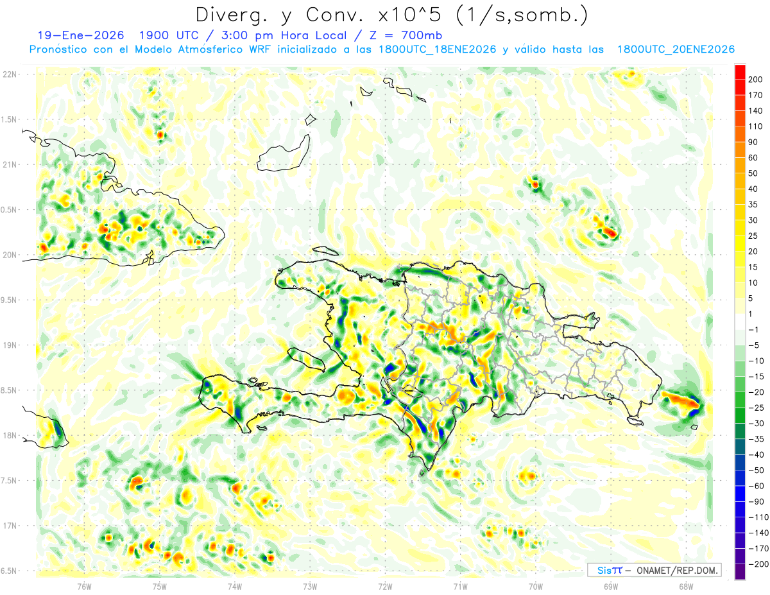Image resolution: width=770 pixels, height=595 pixels.
Task: Click the "73W" longitude label
Action: [x=310, y=586]
